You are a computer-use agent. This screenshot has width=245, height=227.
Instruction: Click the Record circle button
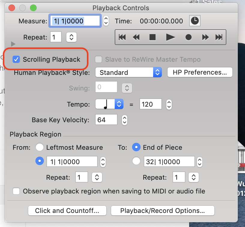(188, 37)
